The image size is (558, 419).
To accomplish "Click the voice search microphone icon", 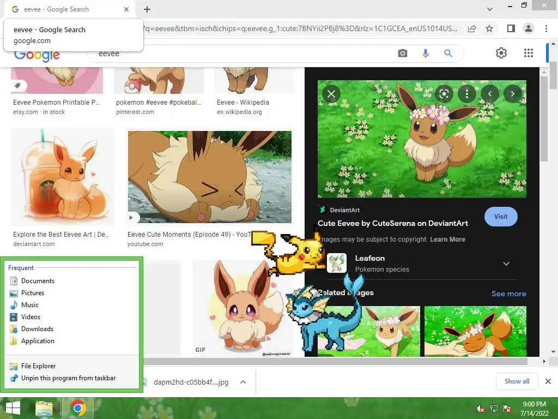I will [425, 53].
